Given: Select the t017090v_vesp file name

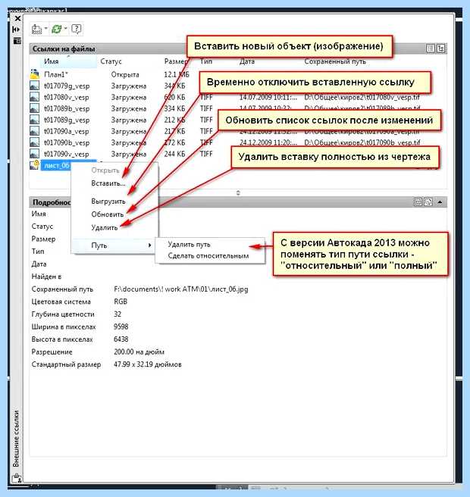Looking at the screenshot, I should point(67,154).
